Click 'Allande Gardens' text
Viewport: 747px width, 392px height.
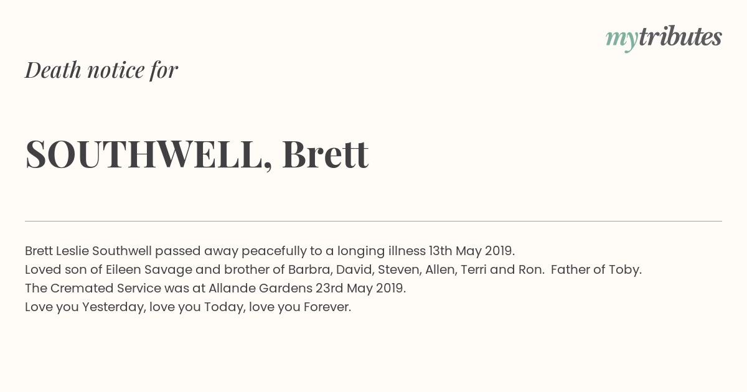tap(260, 289)
